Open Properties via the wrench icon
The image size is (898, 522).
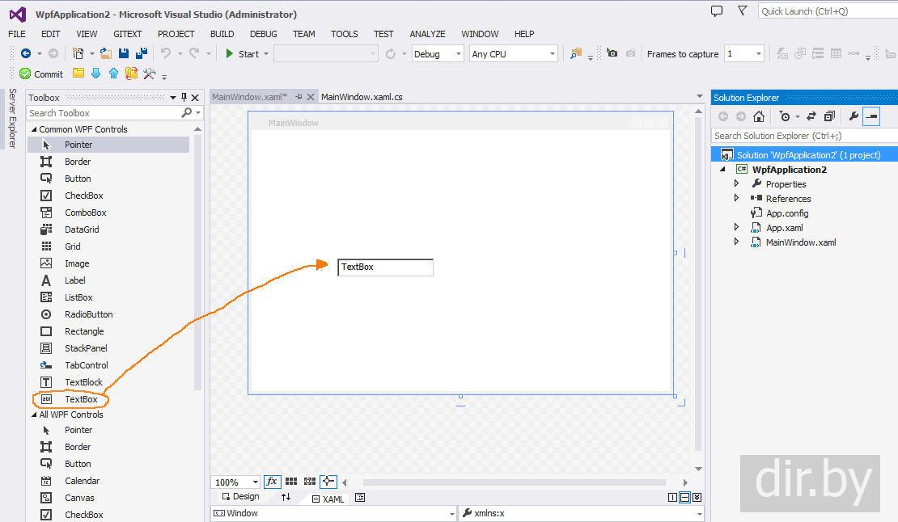(x=853, y=116)
